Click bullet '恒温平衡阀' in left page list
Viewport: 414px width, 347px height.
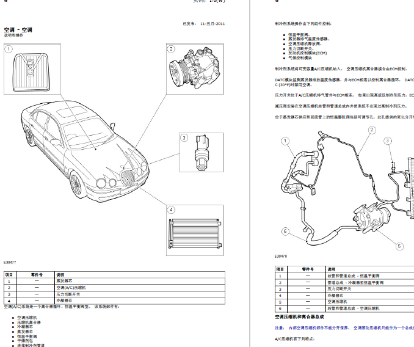coord(27,337)
